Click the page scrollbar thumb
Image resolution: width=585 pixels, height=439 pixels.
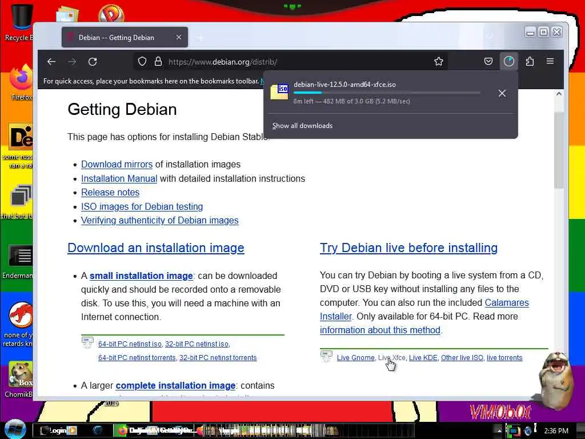click(x=559, y=149)
